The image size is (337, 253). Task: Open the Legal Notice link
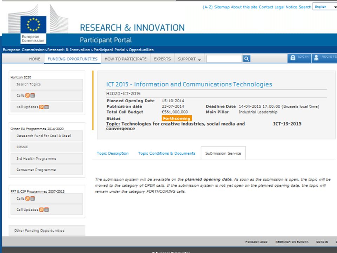point(286,7)
